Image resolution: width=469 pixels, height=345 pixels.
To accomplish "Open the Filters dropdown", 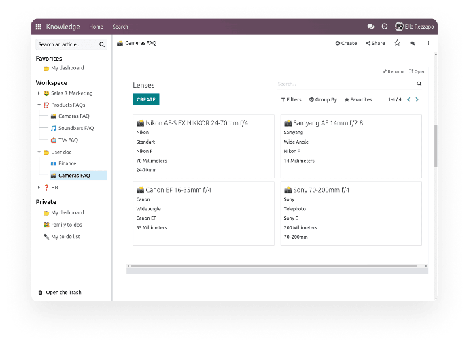I will (292, 99).
